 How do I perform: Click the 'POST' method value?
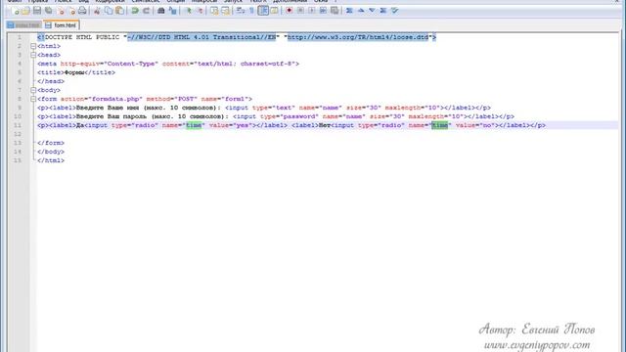pyautogui.click(x=186, y=99)
